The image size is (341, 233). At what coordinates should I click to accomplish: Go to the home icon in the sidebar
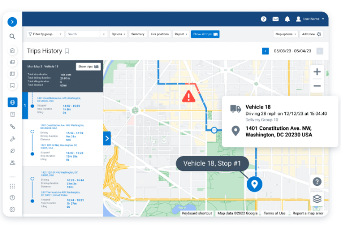[12, 50]
